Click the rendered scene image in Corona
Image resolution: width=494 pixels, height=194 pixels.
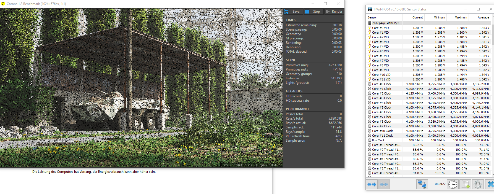[141, 88]
